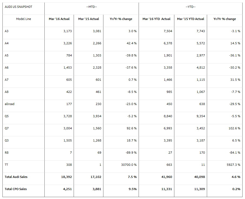245x199 pixels.
Task: Click the allroad row label
Action: tap(9, 104)
